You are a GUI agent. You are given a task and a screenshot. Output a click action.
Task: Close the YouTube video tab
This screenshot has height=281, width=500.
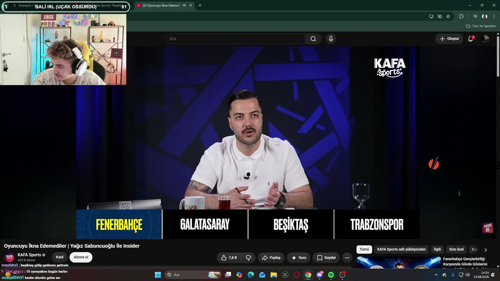point(191,5)
